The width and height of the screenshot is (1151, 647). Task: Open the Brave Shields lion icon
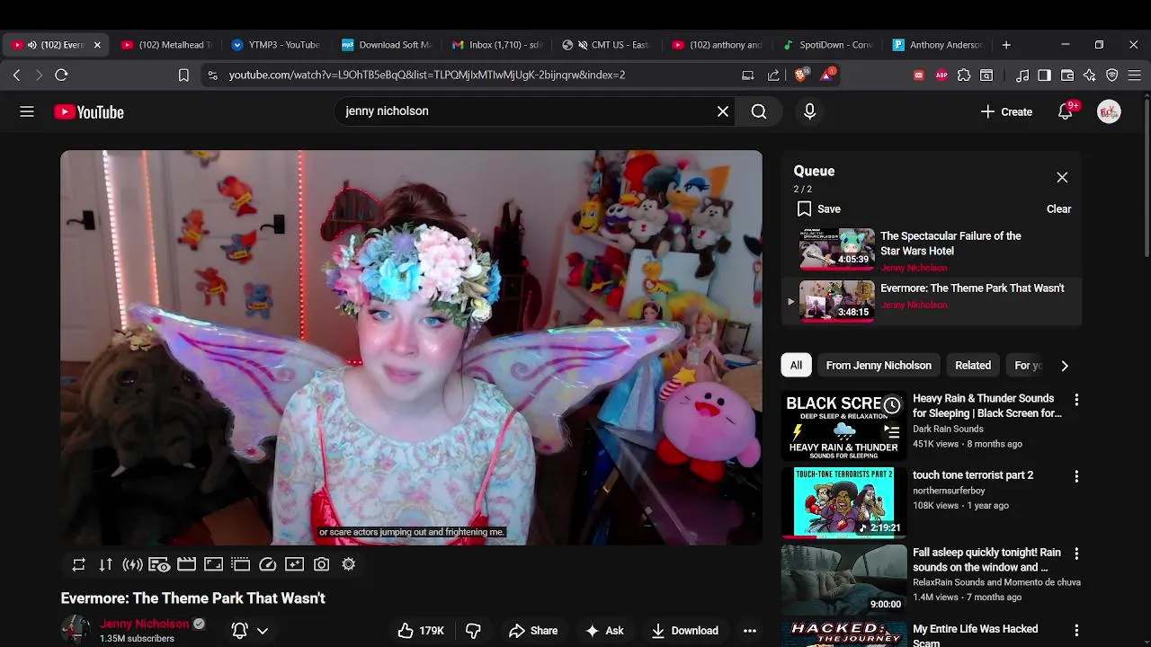(x=800, y=75)
